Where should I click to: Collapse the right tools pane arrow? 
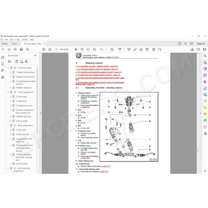click(201, 114)
